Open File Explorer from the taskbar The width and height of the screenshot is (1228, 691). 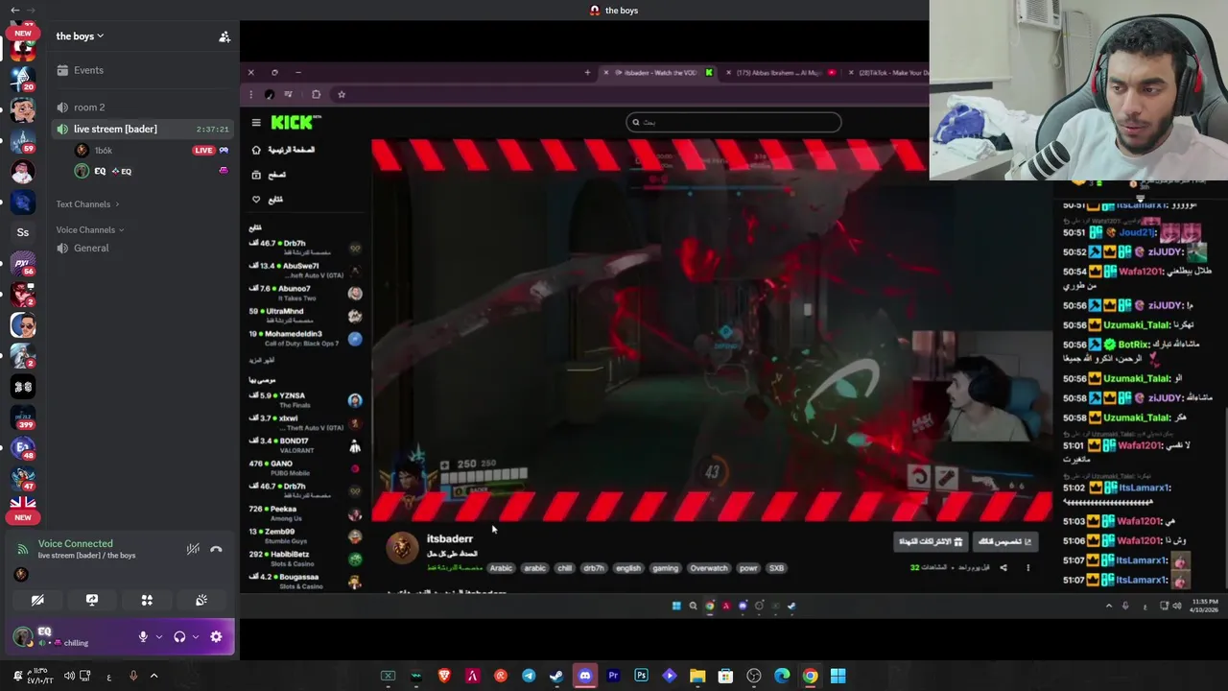point(697,676)
